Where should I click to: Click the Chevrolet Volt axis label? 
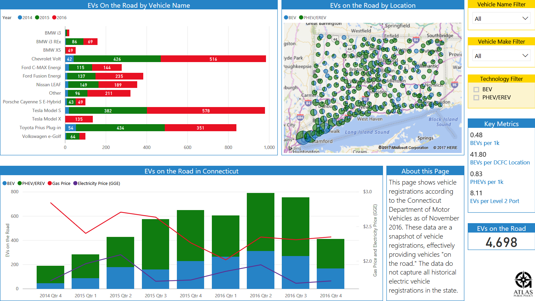(x=46, y=59)
